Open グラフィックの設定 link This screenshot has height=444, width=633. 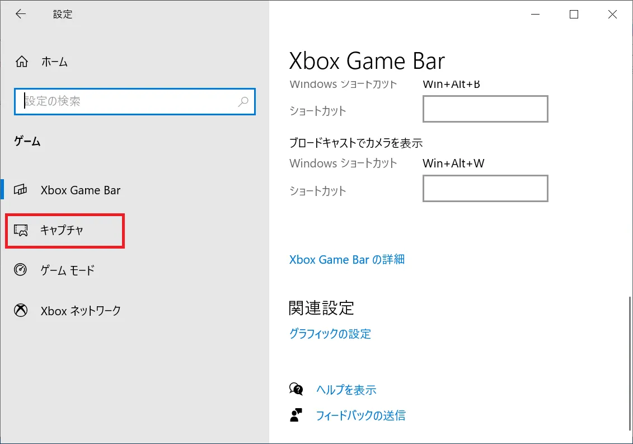(330, 334)
